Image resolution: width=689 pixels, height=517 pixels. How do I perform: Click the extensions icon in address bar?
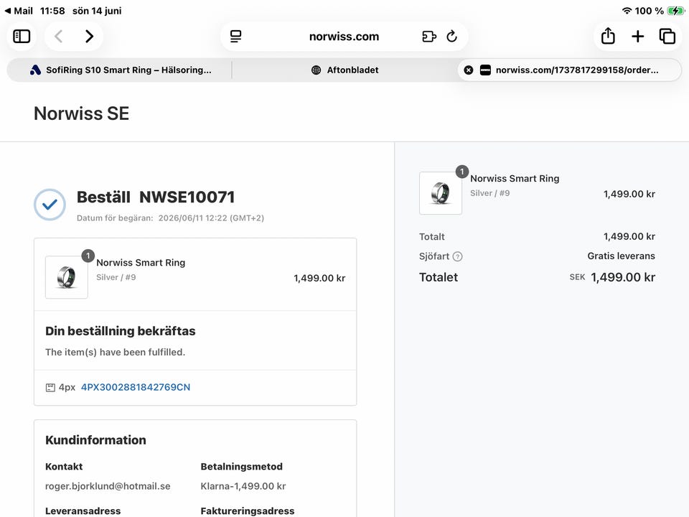[429, 36]
